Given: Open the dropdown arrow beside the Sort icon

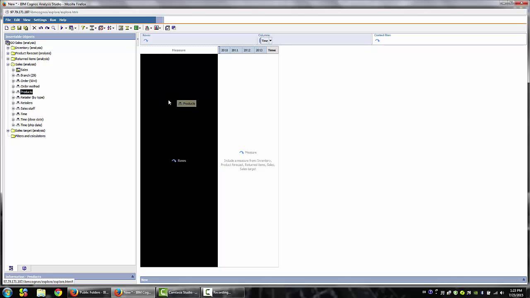Looking at the screenshot, I should pos(114,28).
